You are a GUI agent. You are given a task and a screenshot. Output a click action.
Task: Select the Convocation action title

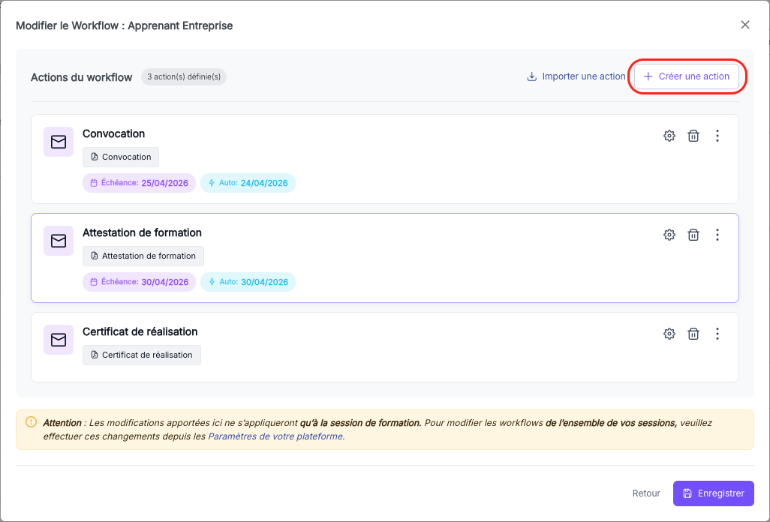[x=113, y=134]
